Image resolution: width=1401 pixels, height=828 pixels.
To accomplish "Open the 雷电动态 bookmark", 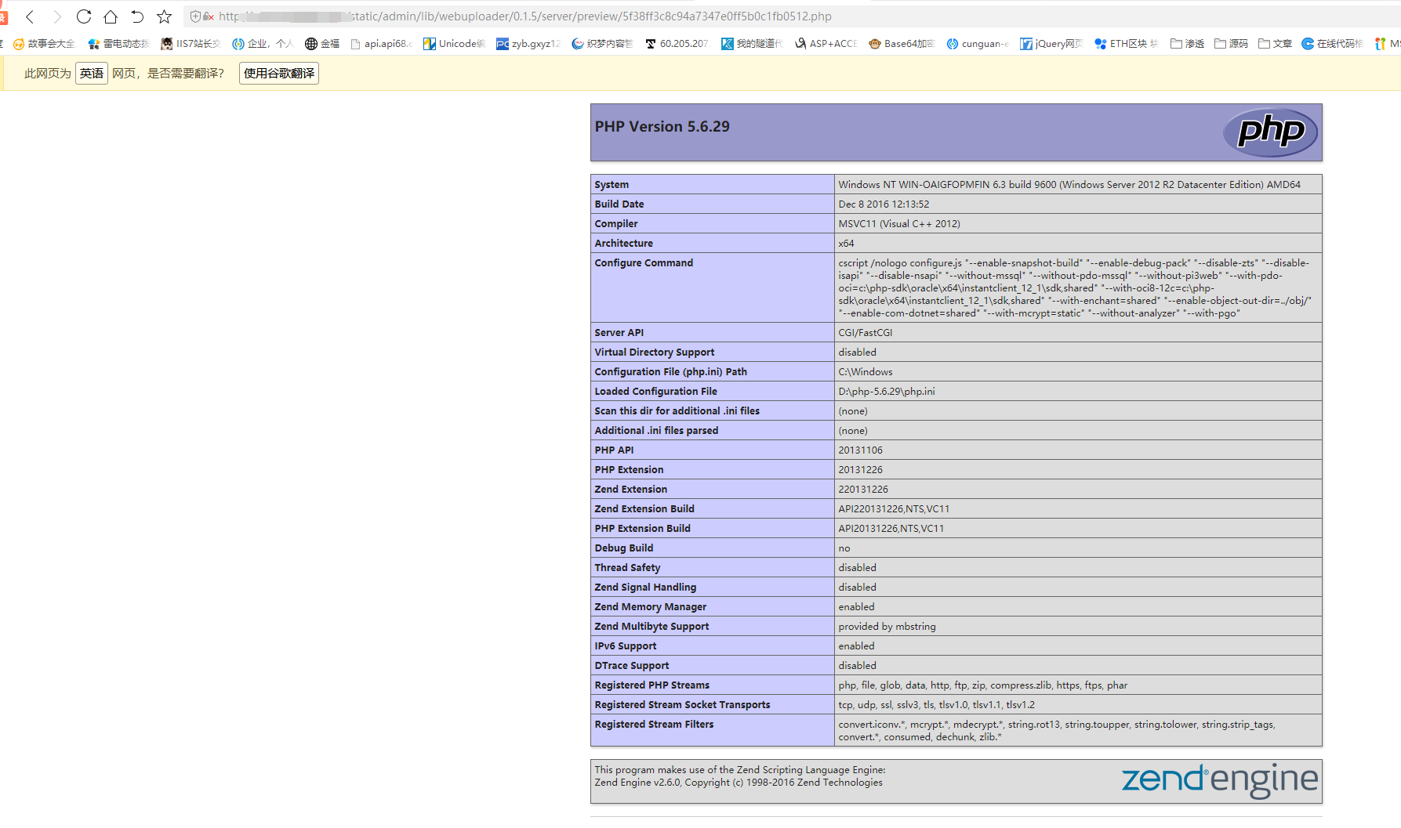I will pos(118,44).
